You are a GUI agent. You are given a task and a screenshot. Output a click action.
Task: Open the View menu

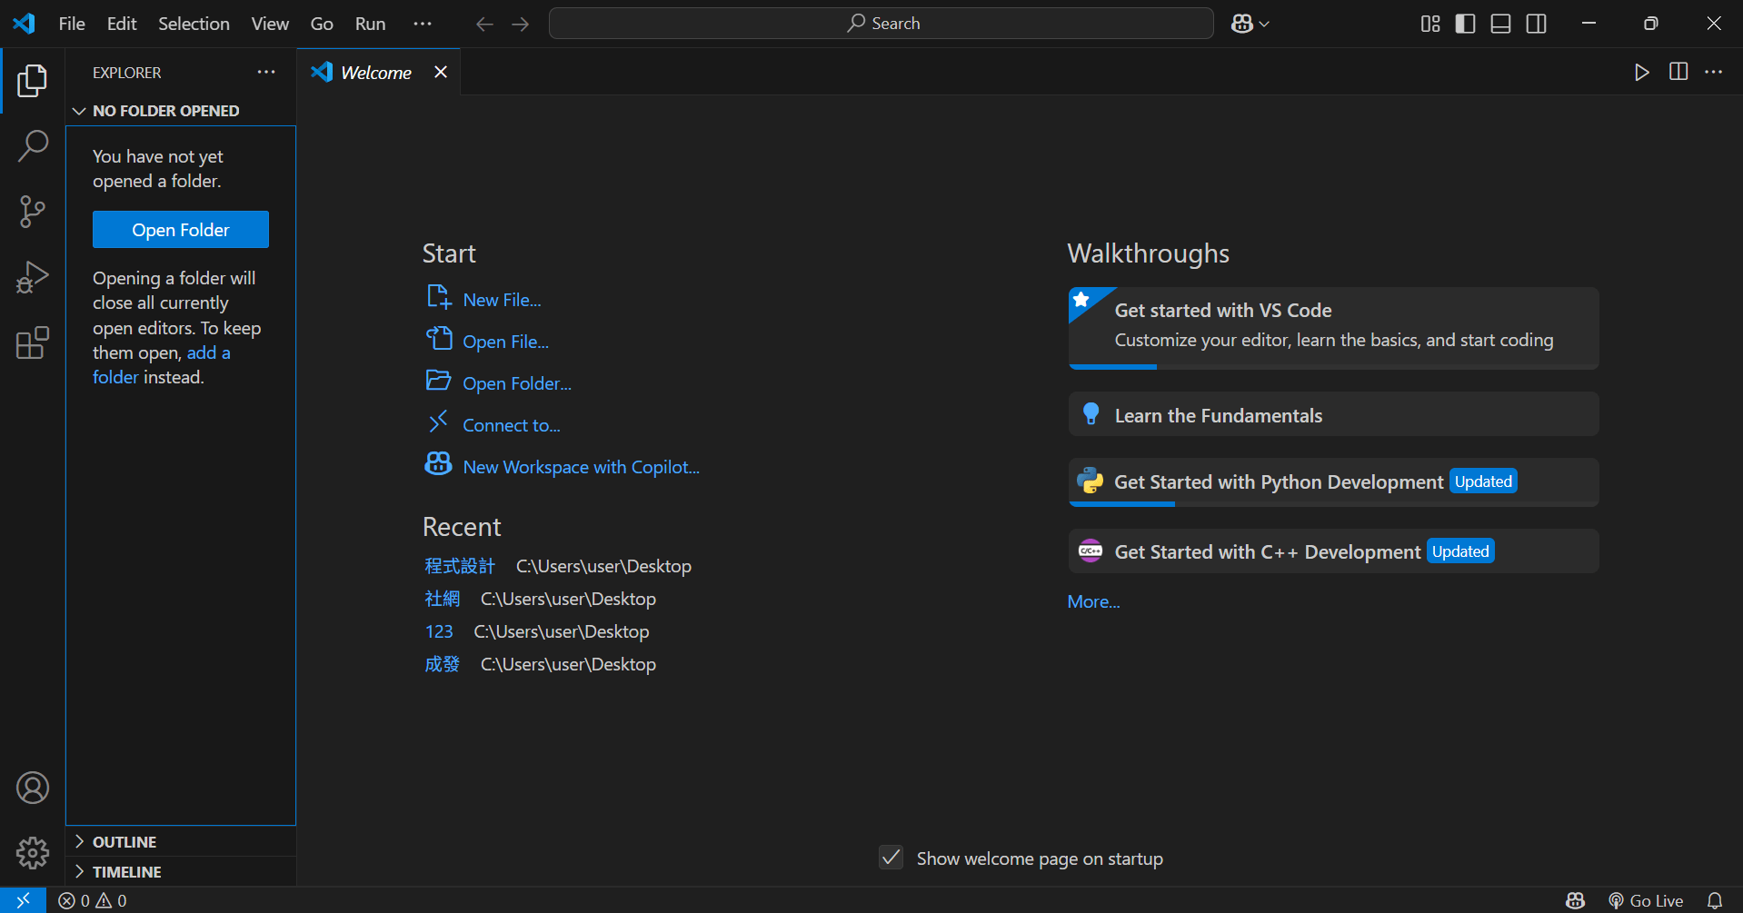point(270,24)
